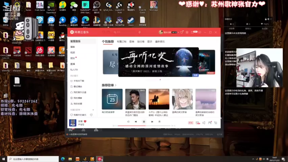Open 本地与下载 in the sidebar
This screenshot has height=162, width=288.
(77, 81)
